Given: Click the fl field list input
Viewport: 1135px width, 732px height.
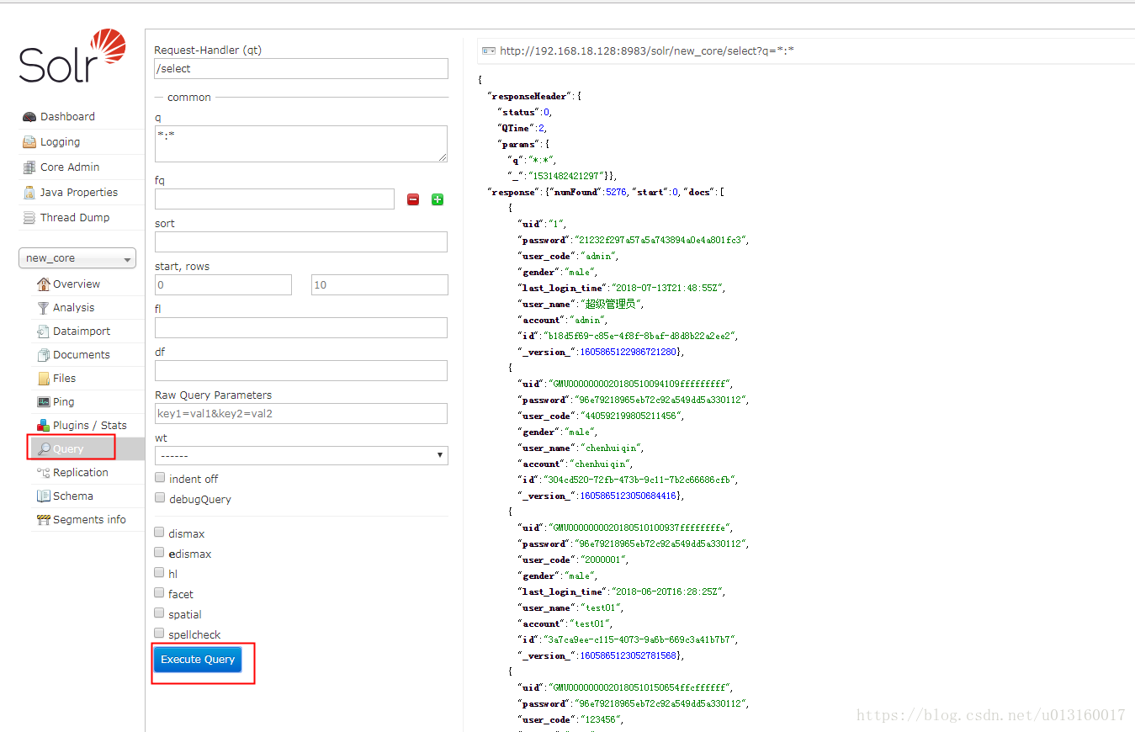Looking at the screenshot, I should pos(301,328).
